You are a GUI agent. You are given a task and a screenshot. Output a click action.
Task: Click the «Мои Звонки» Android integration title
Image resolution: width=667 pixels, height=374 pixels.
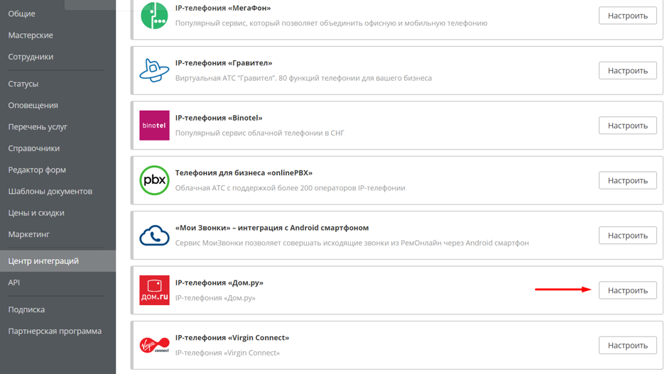(272, 228)
